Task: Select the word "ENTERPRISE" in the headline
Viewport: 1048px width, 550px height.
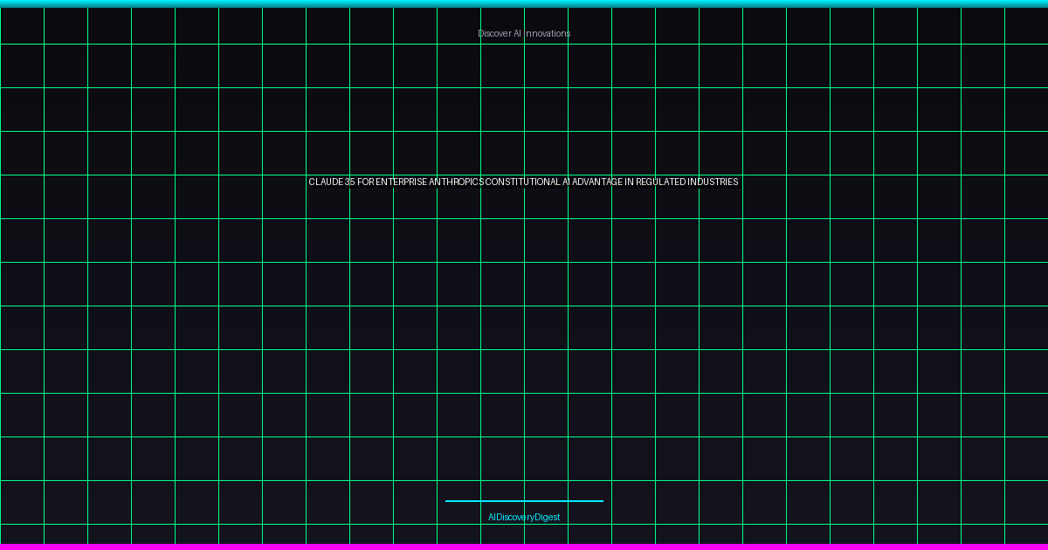Action: [402, 182]
